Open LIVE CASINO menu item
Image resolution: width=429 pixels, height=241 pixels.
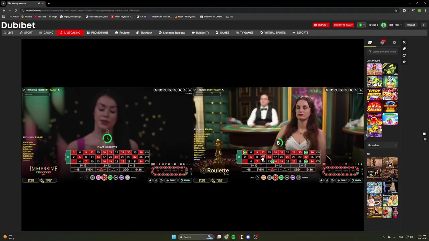(70, 33)
